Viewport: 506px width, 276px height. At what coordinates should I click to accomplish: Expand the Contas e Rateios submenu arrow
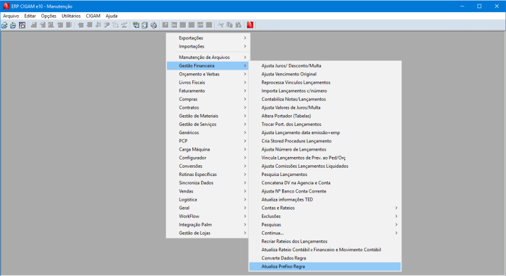tap(397, 208)
